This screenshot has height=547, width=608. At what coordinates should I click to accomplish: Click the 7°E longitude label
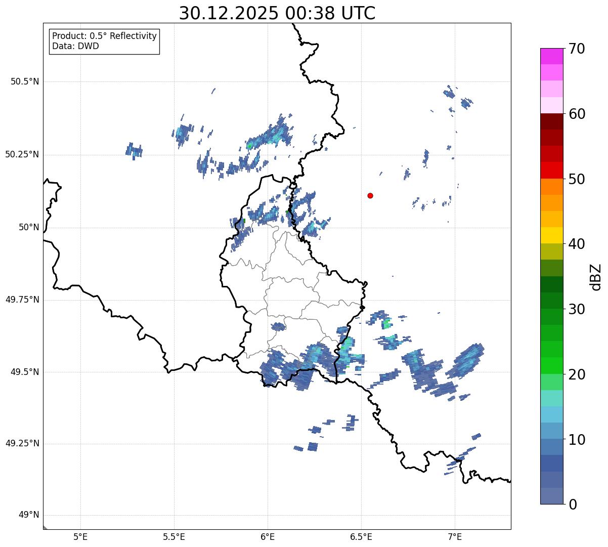point(455,536)
